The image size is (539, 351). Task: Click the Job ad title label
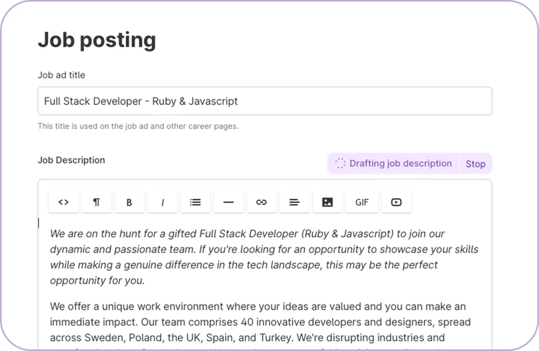[x=61, y=75]
